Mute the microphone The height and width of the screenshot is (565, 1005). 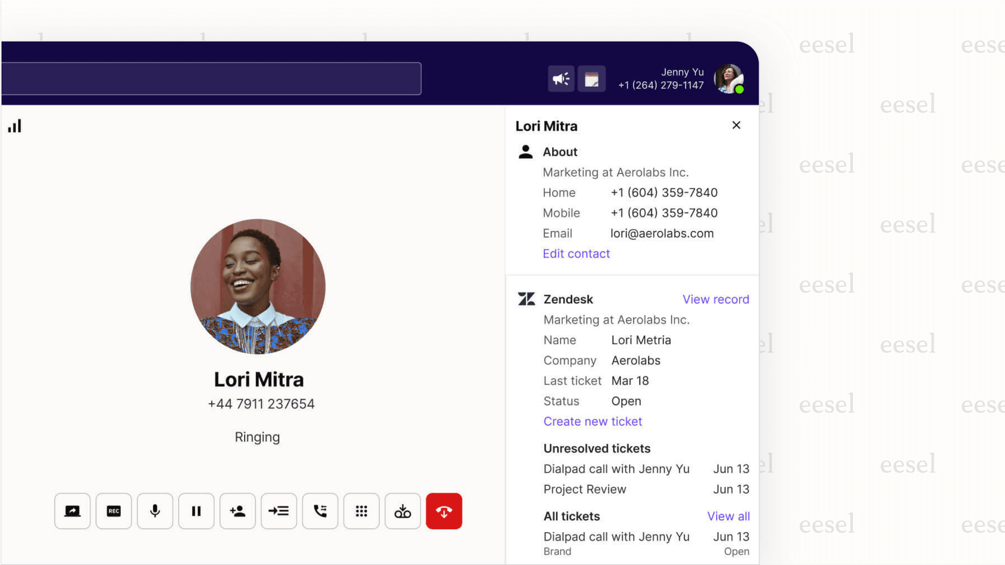pyautogui.click(x=155, y=511)
